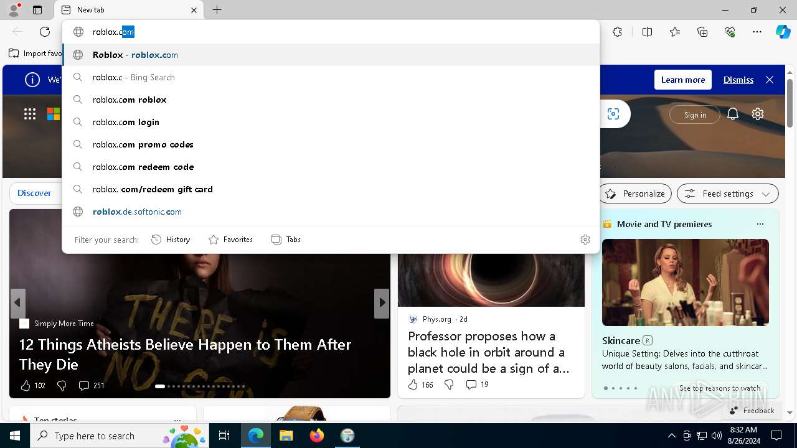
Task: Pick suggestion roblox.com roblox
Action: (x=331, y=100)
